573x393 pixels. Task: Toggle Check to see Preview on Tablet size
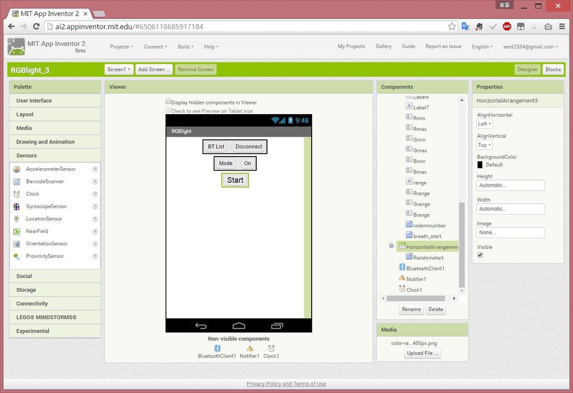[x=168, y=110]
